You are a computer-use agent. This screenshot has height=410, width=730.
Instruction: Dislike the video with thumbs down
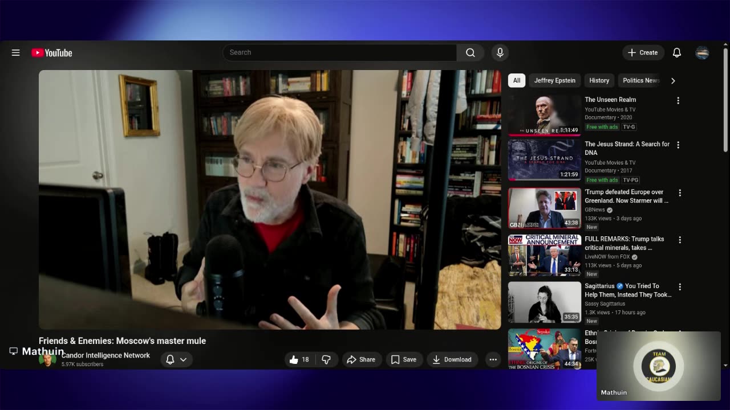tap(326, 359)
